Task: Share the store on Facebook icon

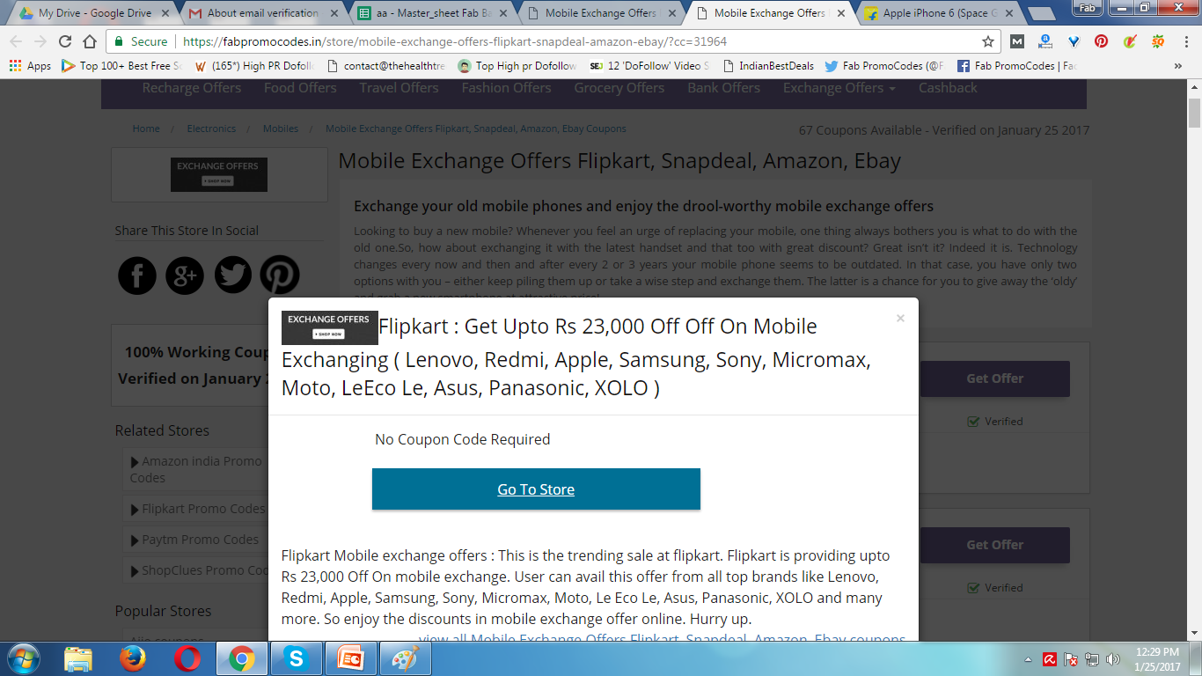Action: coord(137,276)
